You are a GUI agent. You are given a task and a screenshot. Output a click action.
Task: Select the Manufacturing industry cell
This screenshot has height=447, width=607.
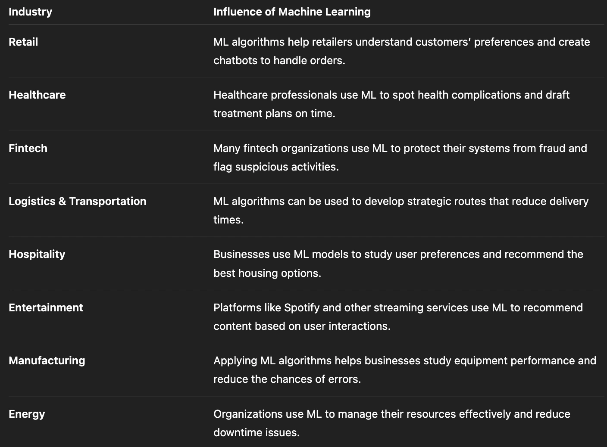click(47, 360)
